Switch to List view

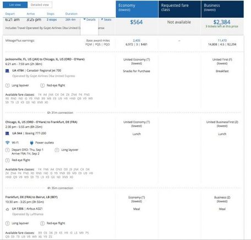point(15,5)
